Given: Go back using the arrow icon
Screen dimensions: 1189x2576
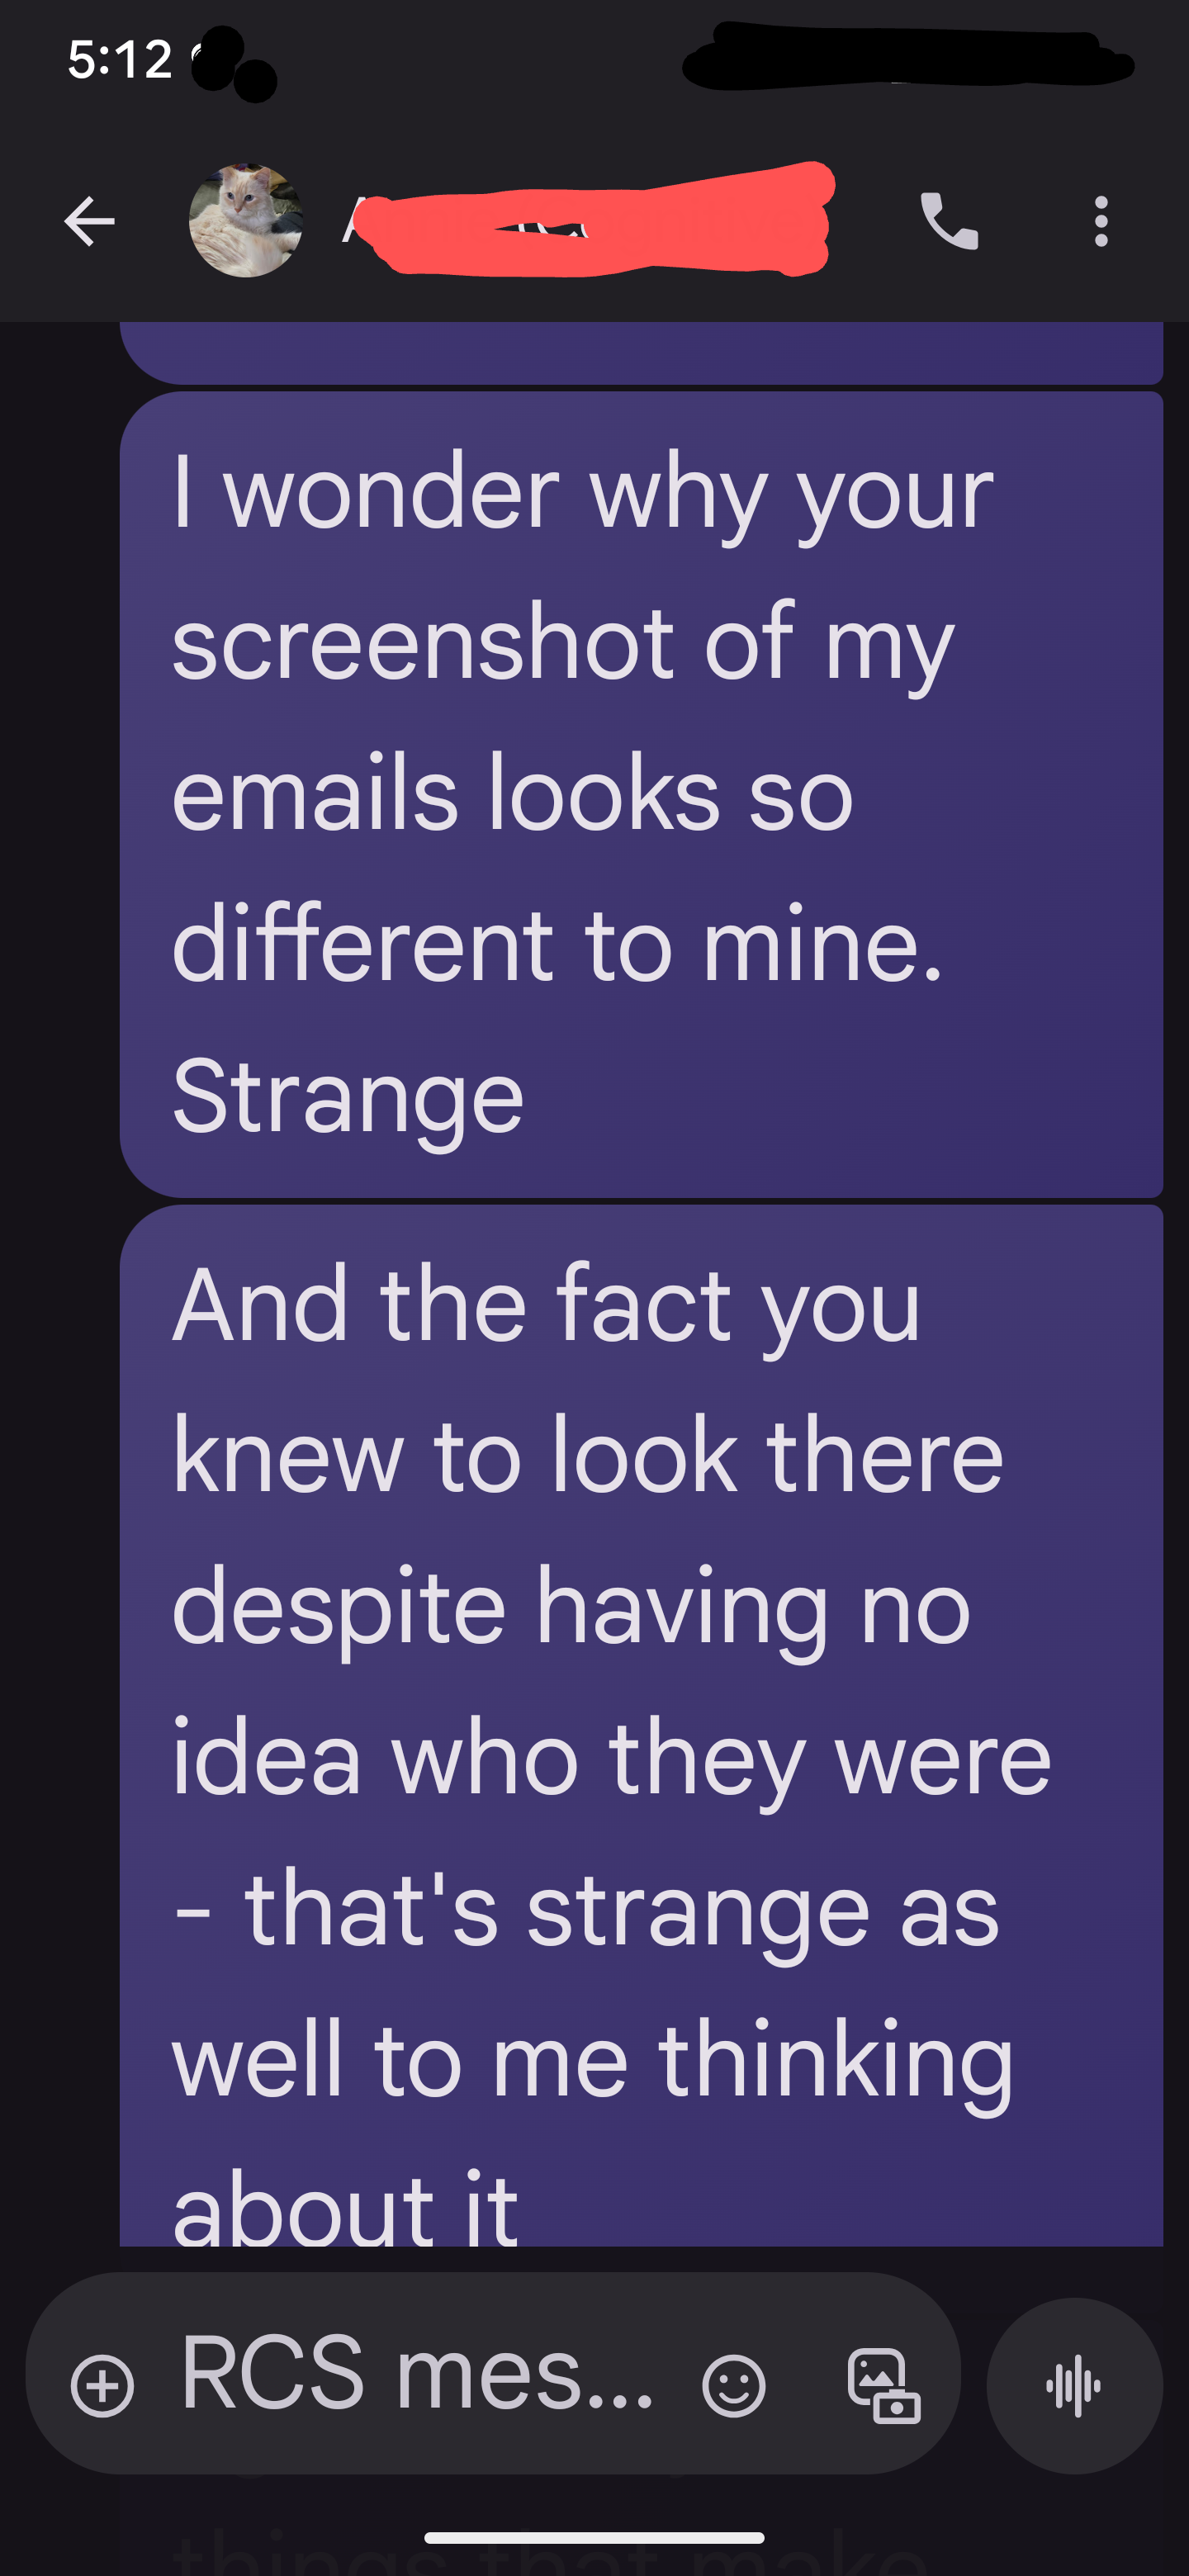Looking at the screenshot, I should point(89,221).
